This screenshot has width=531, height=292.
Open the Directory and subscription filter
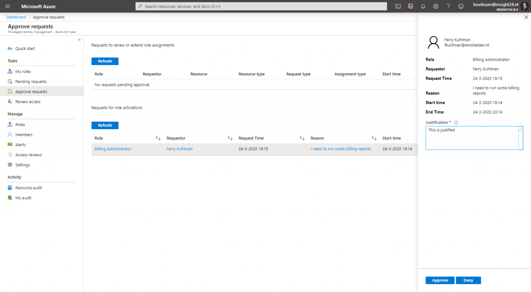(410, 6)
